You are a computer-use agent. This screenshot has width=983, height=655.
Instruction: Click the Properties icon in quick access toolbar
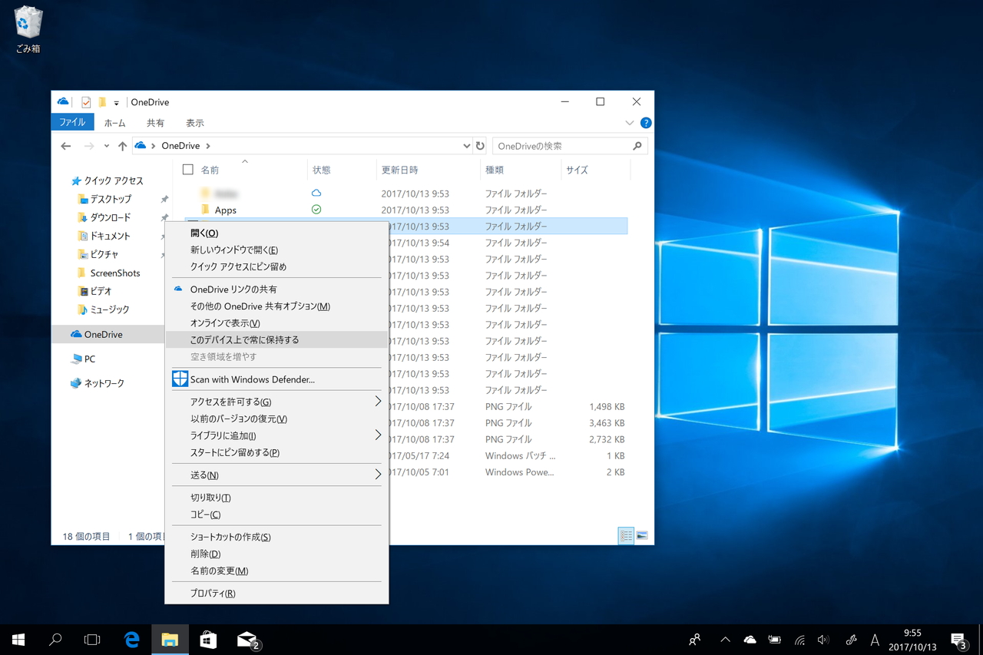87,101
